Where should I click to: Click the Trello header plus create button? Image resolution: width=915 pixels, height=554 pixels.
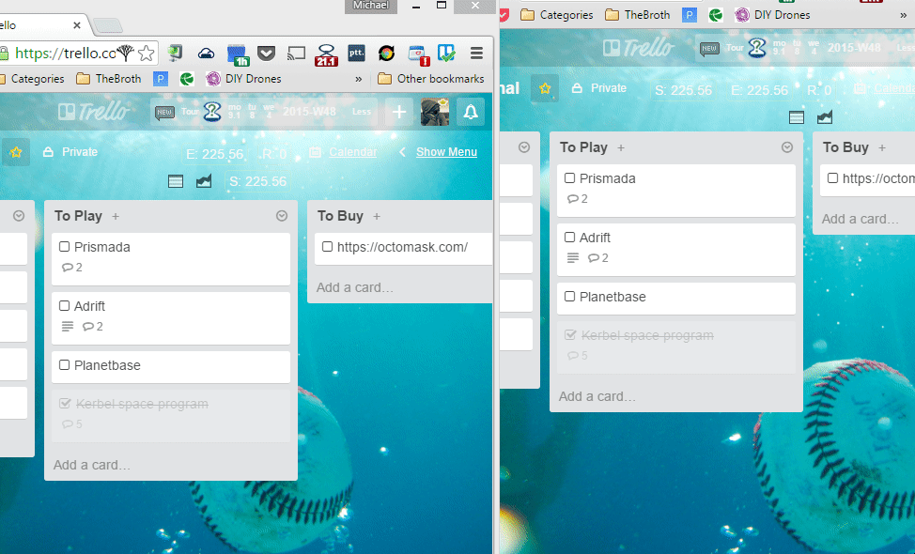click(x=399, y=113)
